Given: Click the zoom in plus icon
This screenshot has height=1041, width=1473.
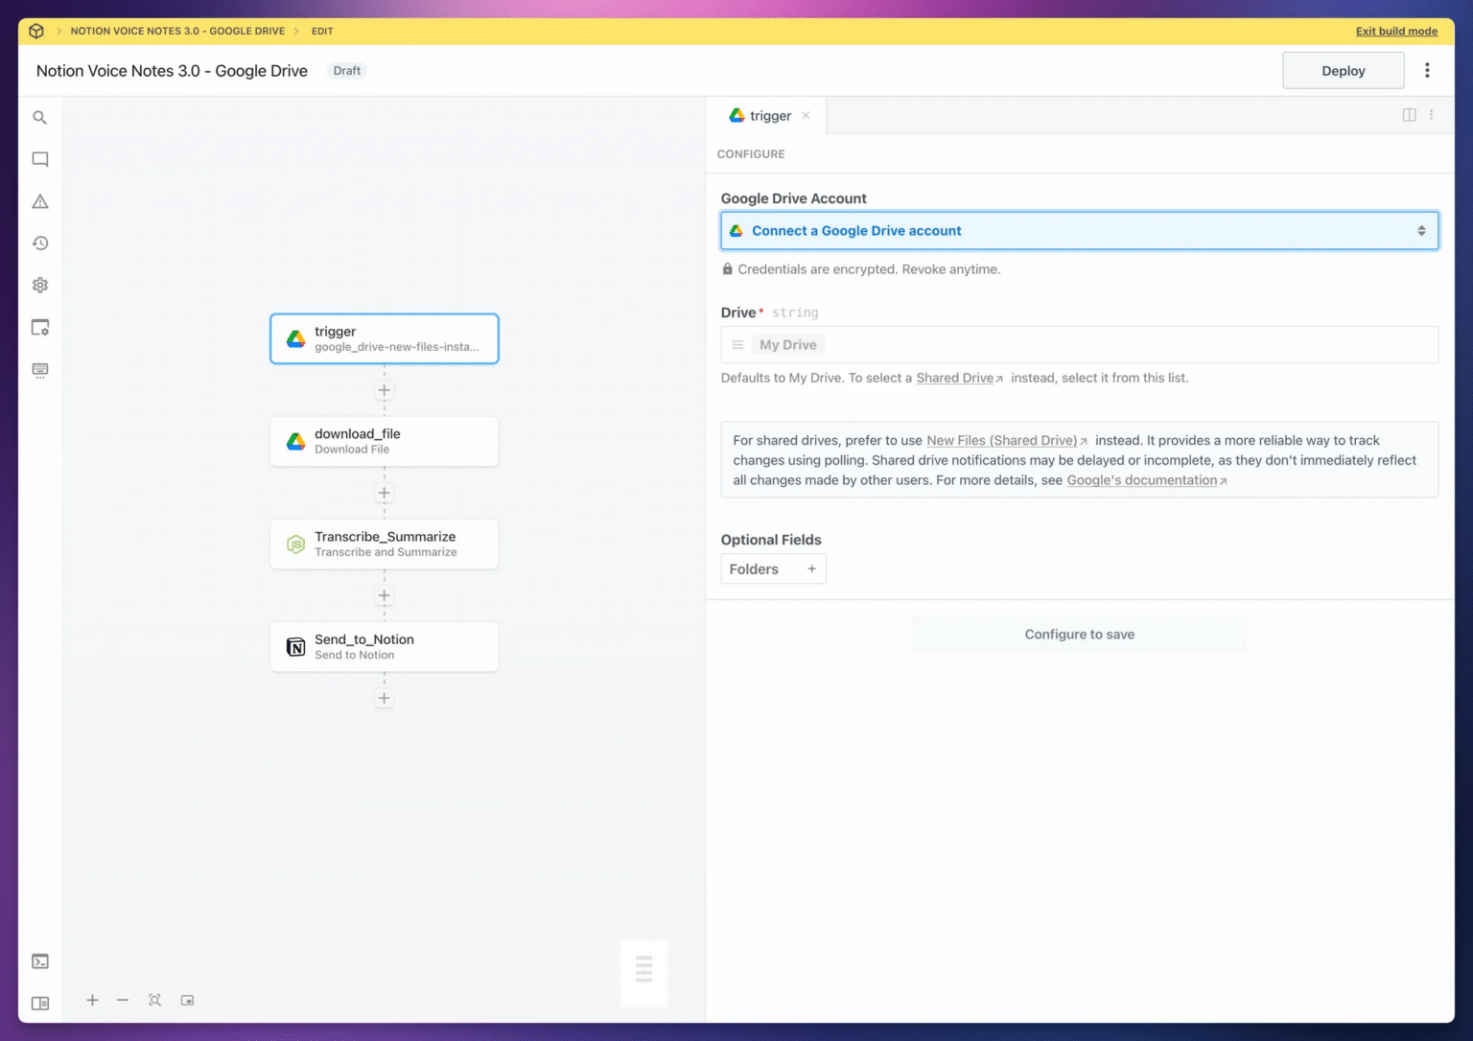Looking at the screenshot, I should [x=92, y=1000].
